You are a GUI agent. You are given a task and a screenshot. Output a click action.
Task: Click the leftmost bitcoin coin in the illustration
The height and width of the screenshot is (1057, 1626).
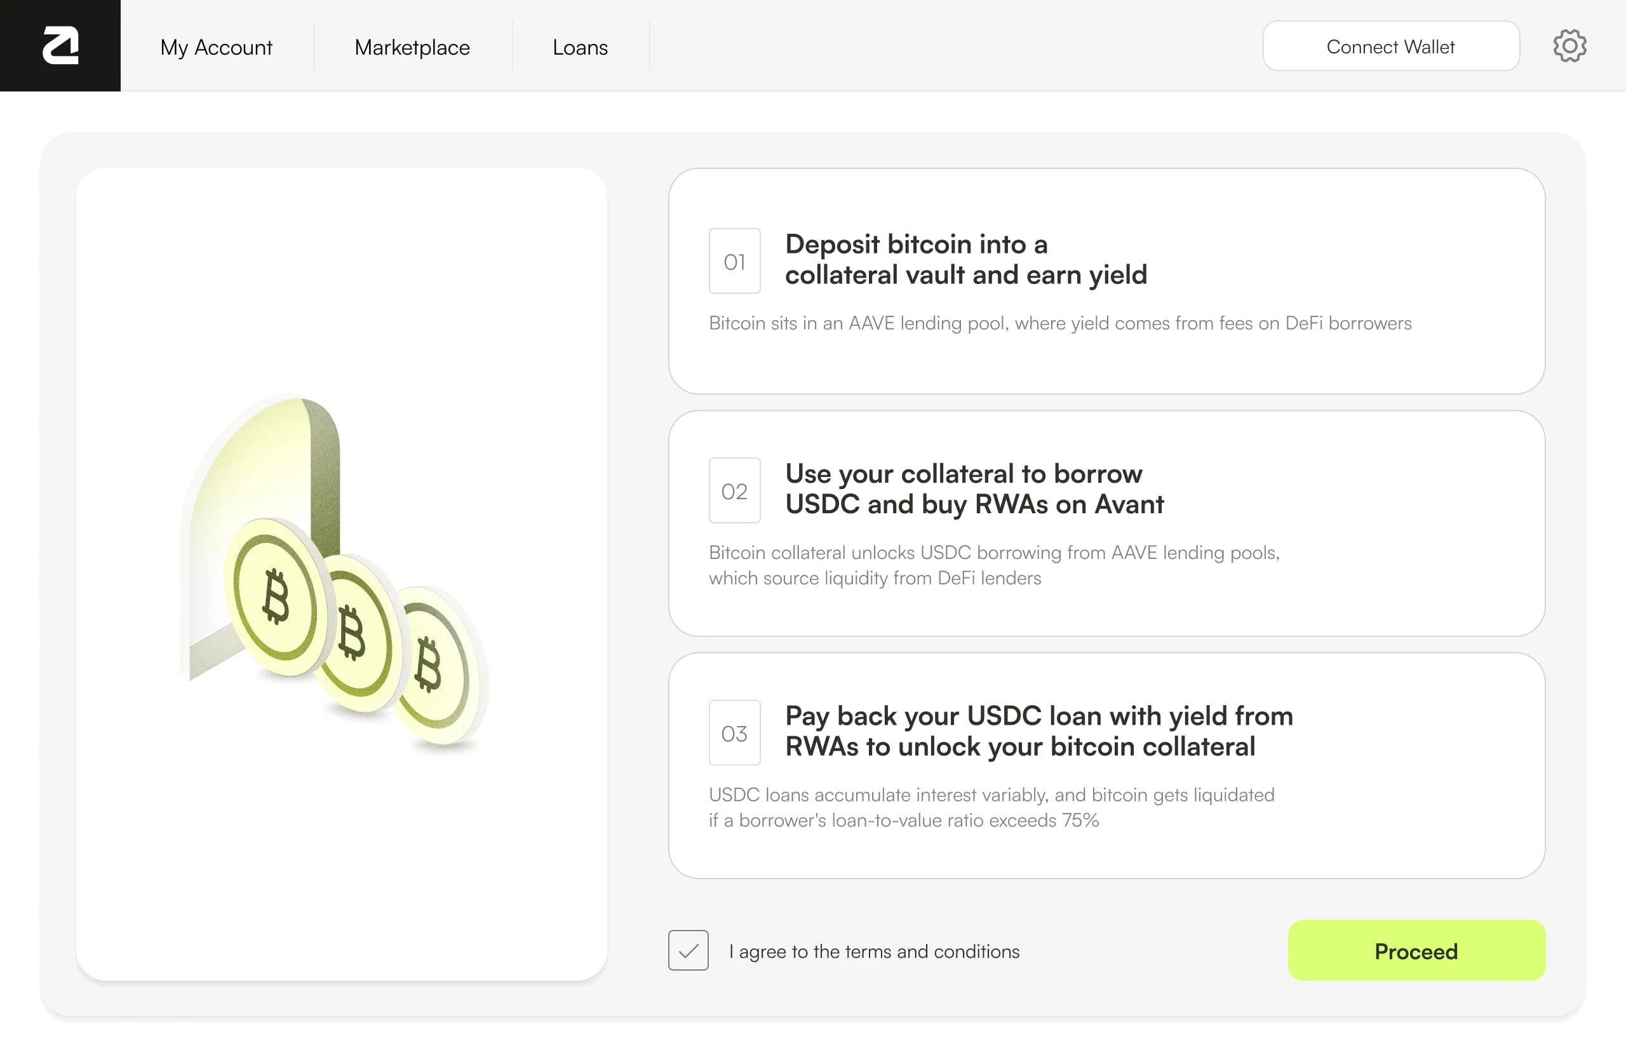pyautogui.click(x=276, y=596)
